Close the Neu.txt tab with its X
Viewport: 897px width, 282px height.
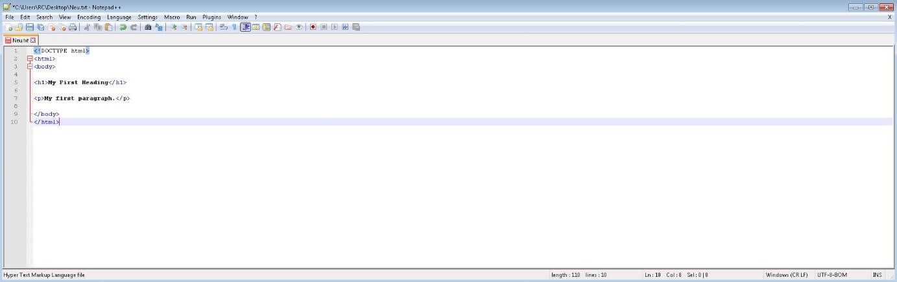[x=33, y=40]
